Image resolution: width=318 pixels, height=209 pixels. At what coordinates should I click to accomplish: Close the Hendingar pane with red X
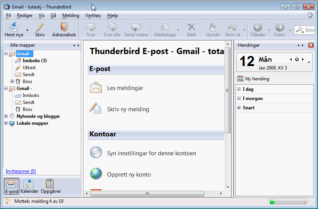click(x=311, y=45)
